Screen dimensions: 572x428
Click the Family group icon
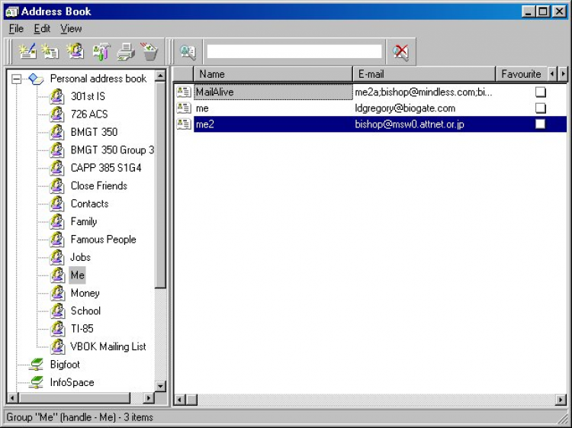pos(57,221)
